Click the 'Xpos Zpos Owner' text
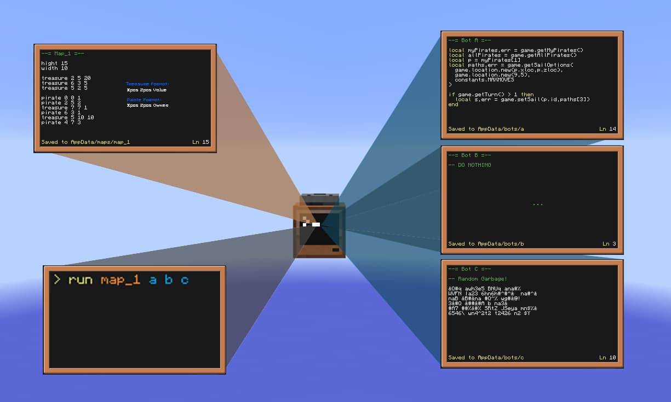This screenshot has height=402, width=671. click(147, 106)
